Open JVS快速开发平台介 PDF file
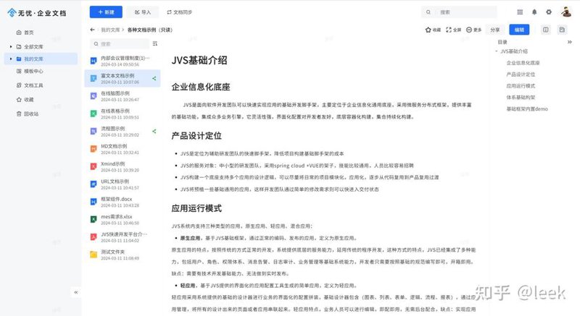 click(x=123, y=237)
